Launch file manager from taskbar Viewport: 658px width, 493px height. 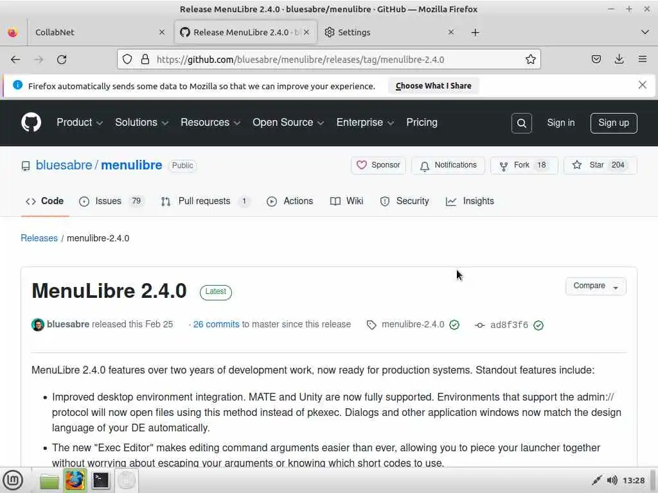[x=49, y=480]
